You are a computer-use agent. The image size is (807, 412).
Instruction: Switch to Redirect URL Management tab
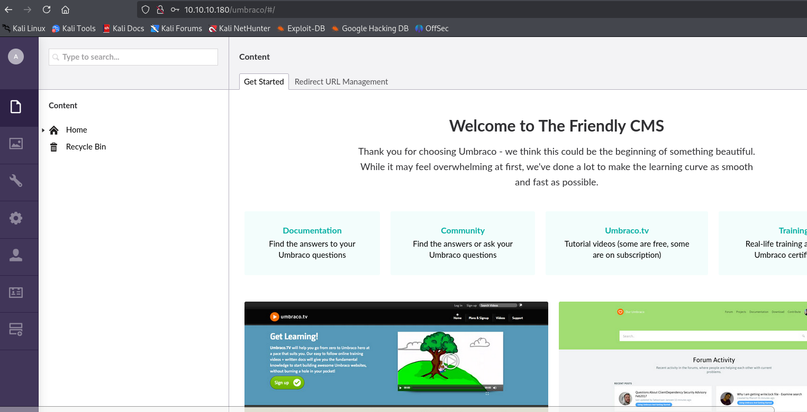point(341,82)
